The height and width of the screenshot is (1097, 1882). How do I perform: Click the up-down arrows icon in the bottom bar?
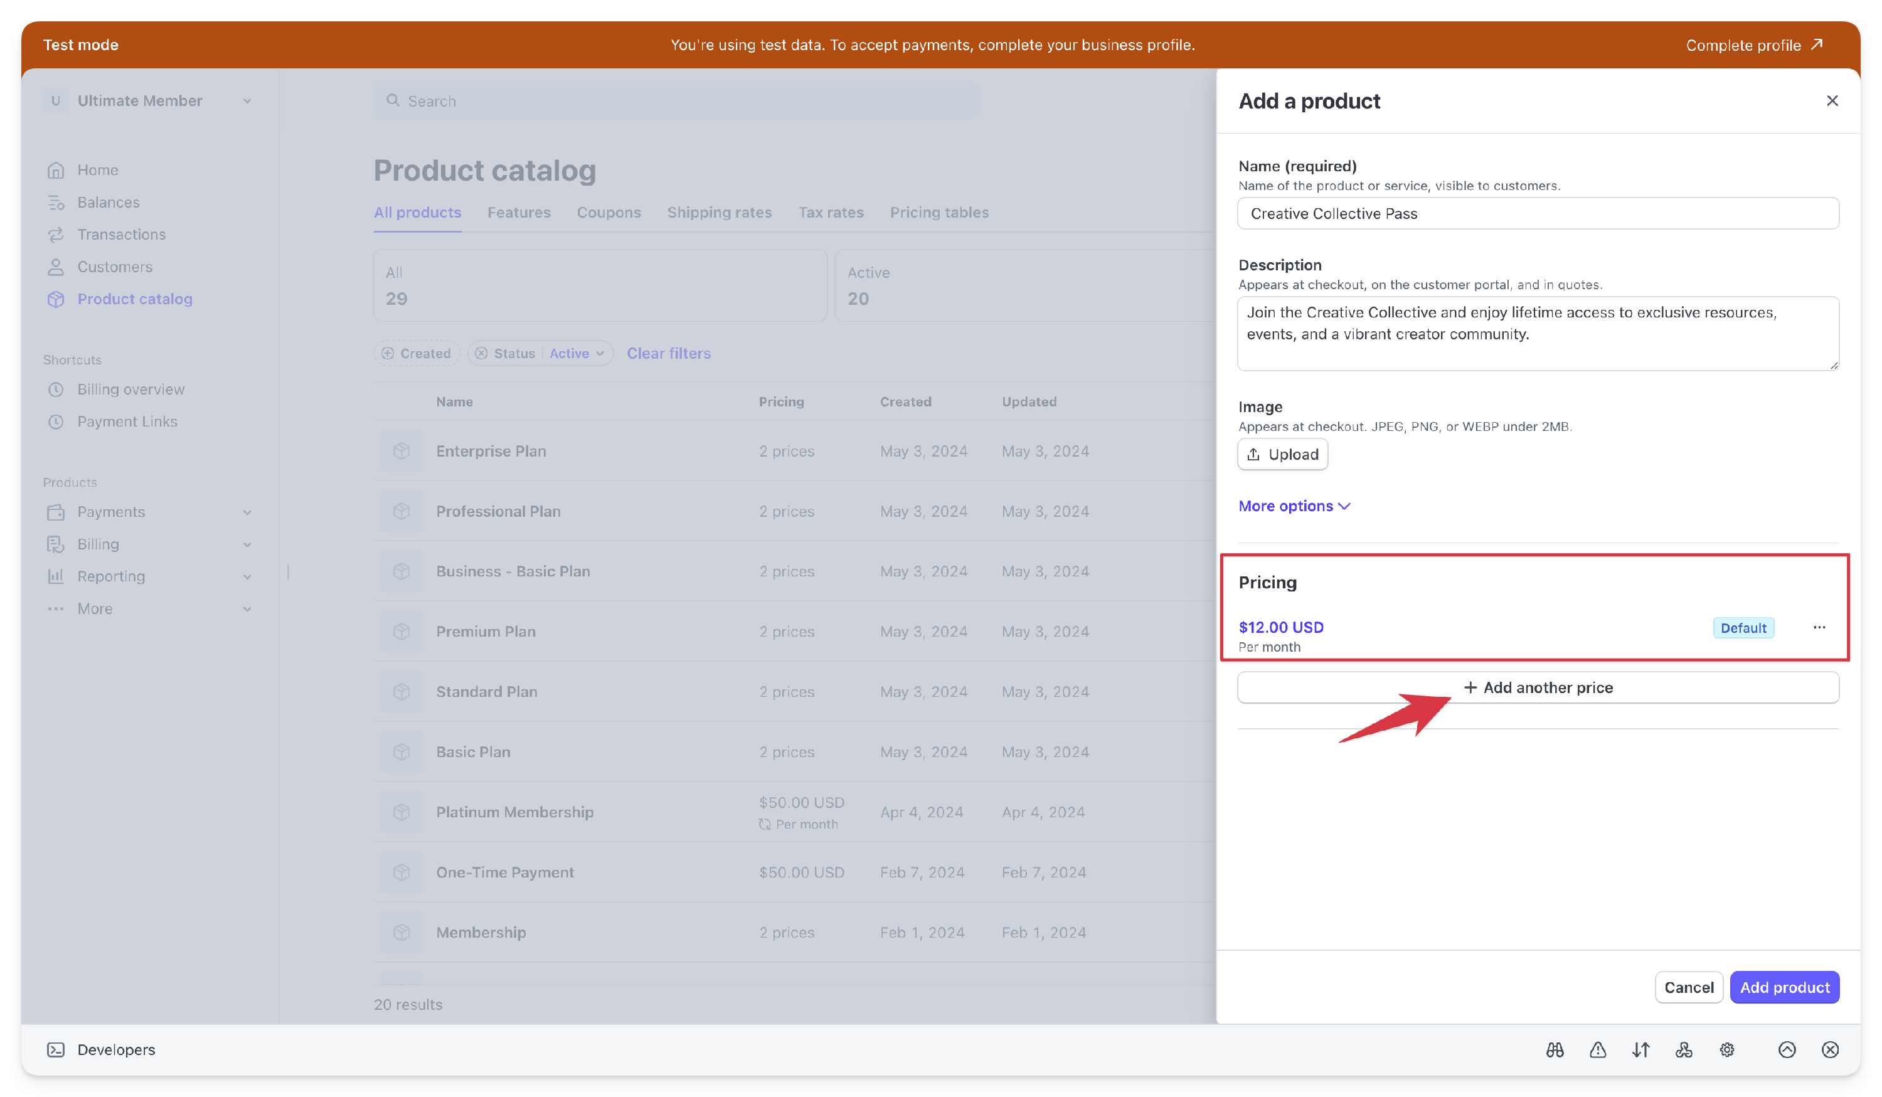tap(1640, 1049)
